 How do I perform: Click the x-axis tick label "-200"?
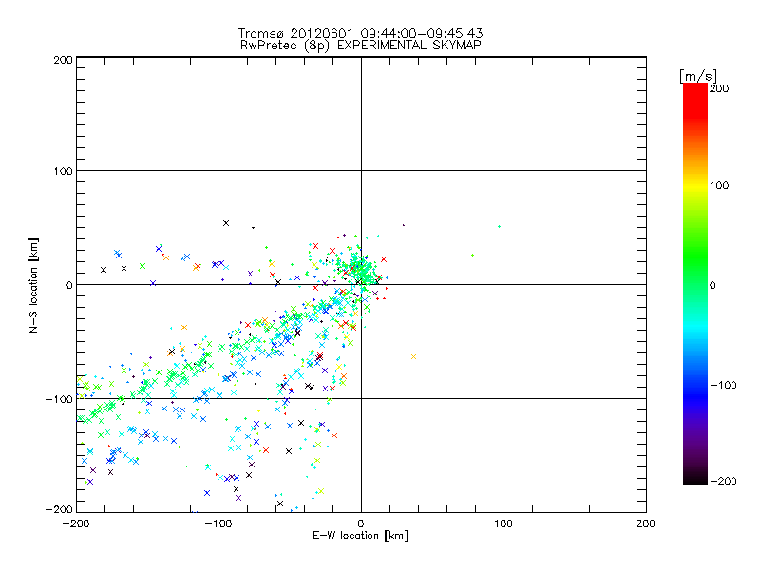[x=76, y=523]
